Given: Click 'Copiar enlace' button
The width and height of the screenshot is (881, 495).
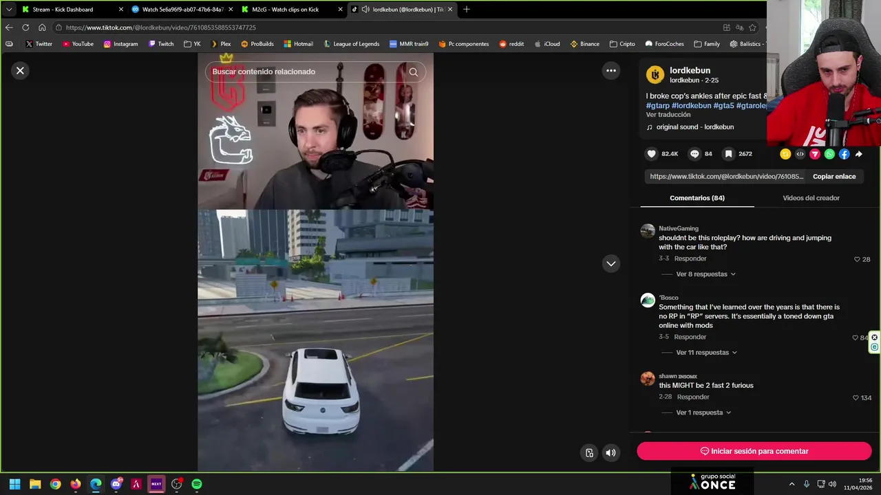Looking at the screenshot, I should click(x=834, y=177).
